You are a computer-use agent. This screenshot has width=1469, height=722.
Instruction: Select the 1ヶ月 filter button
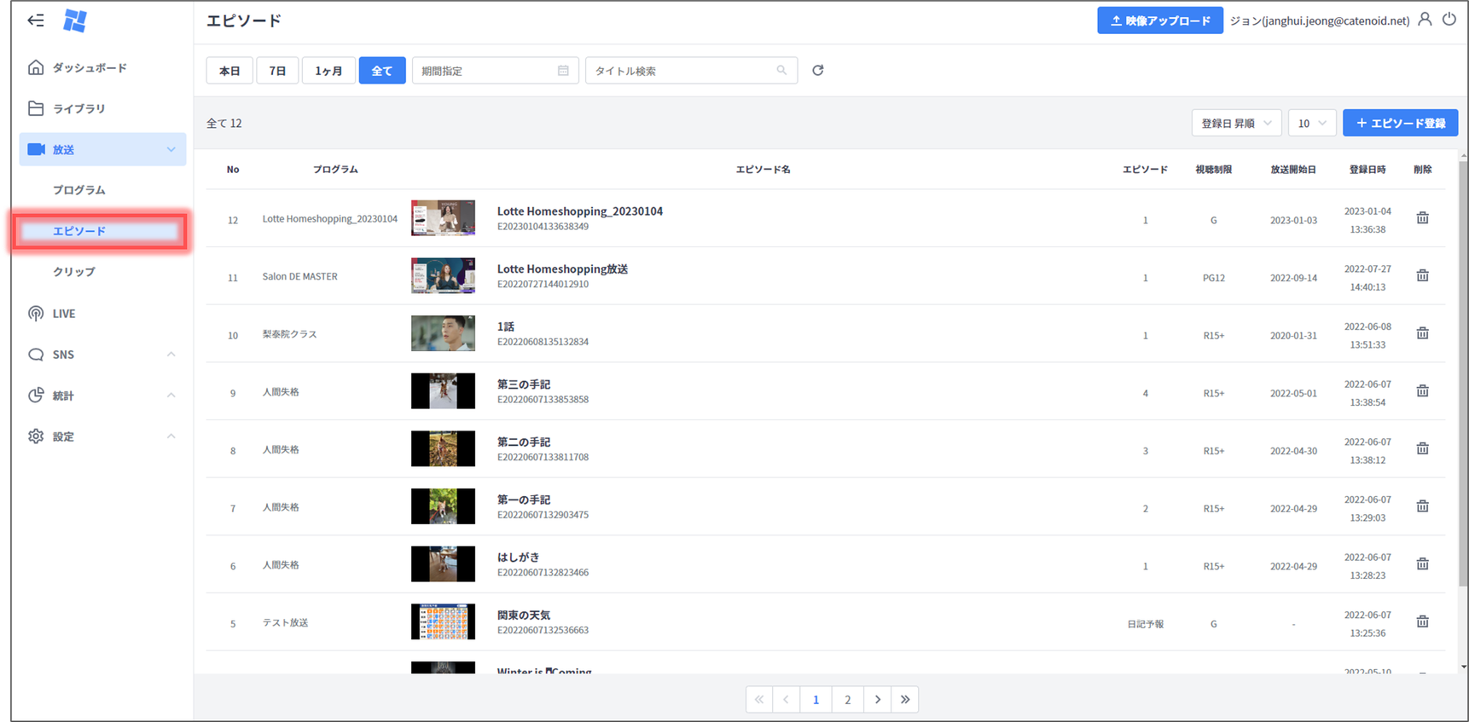click(x=328, y=71)
